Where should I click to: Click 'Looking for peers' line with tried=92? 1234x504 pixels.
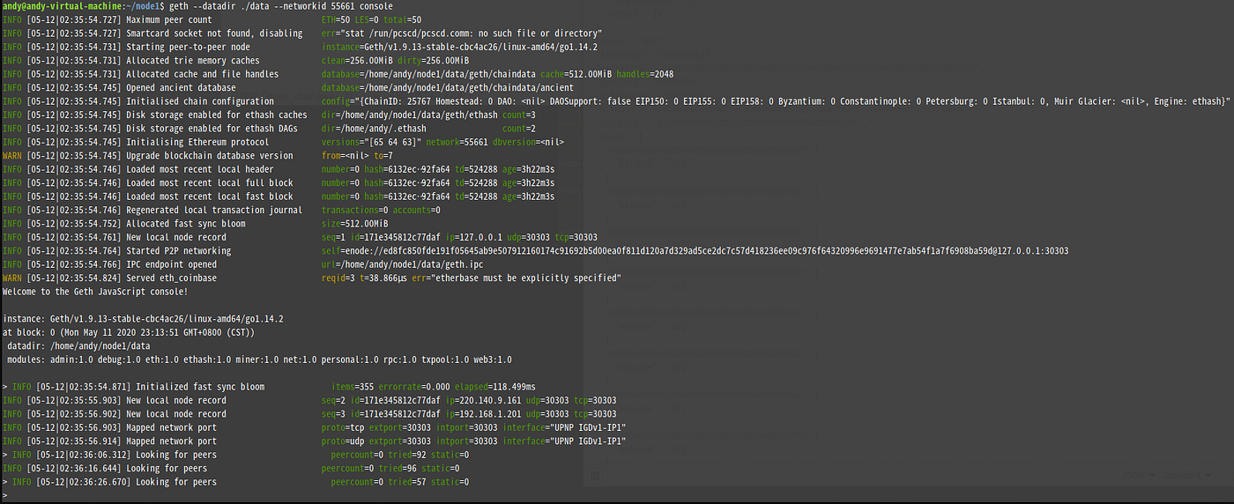coord(235,456)
